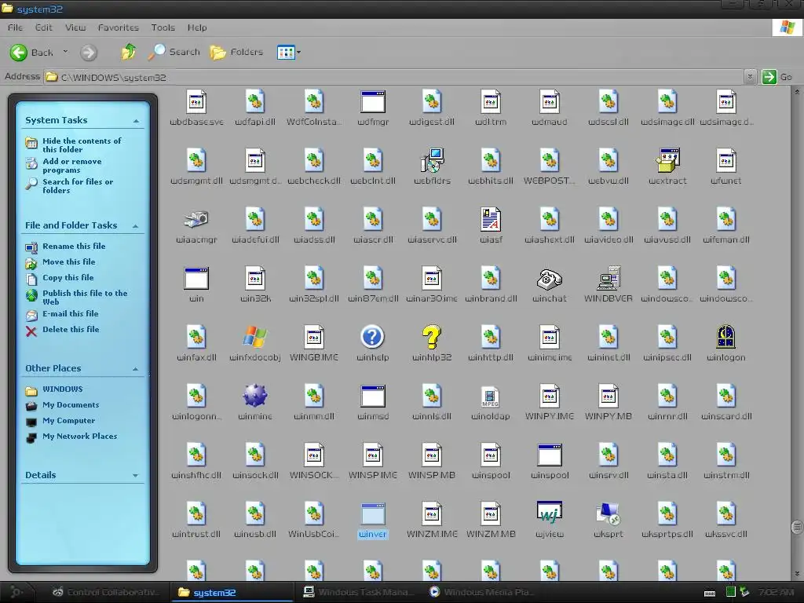Open the Views dropdown button
804x603 pixels.
pyautogui.click(x=289, y=52)
